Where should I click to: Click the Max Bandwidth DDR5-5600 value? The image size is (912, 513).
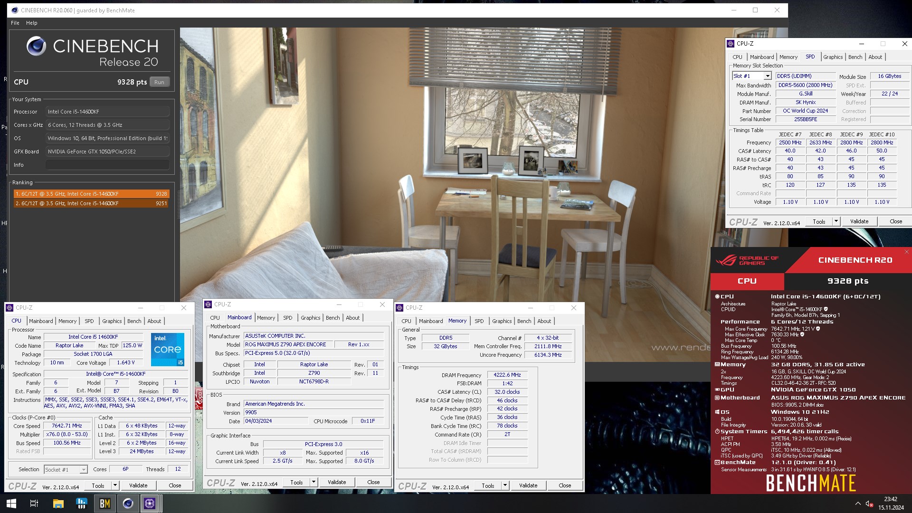click(x=805, y=85)
